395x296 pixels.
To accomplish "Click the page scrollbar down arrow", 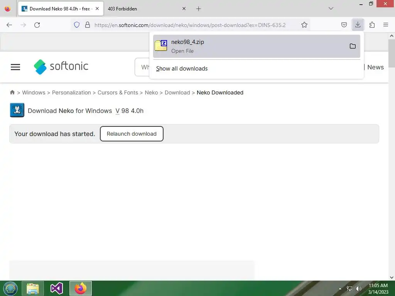I will (392, 277).
